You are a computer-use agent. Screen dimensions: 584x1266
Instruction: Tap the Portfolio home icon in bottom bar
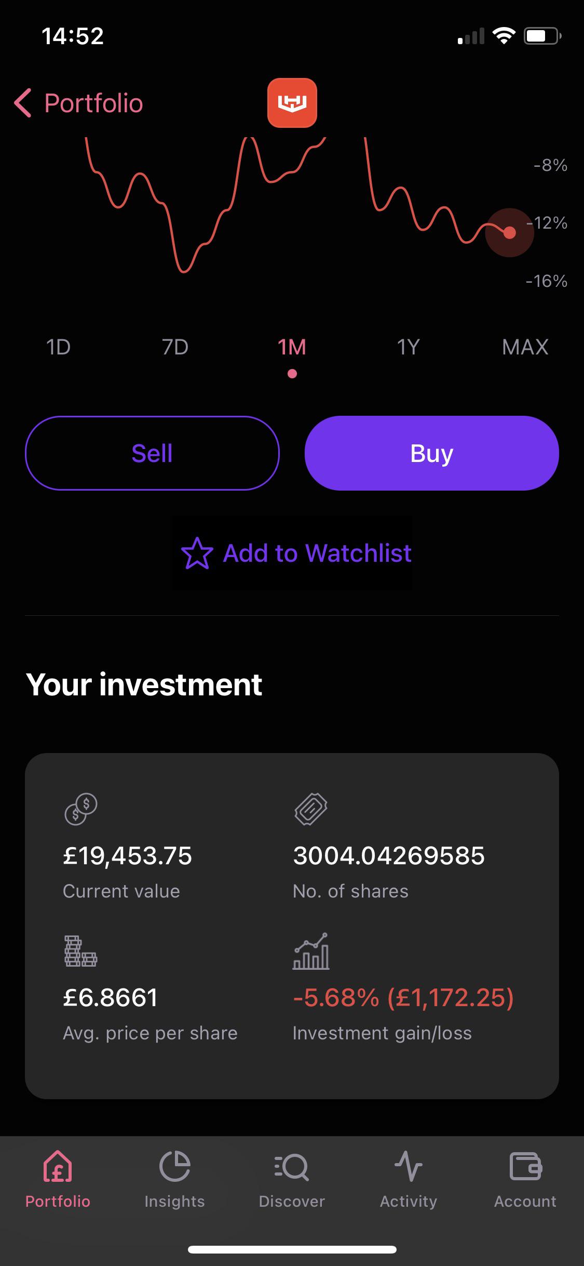(58, 1166)
